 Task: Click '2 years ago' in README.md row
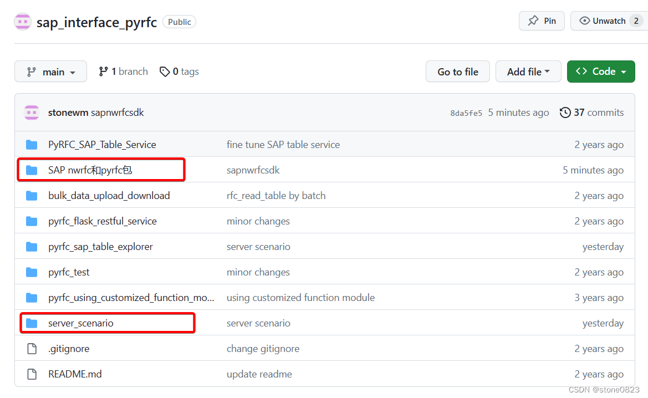[x=599, y=374]
